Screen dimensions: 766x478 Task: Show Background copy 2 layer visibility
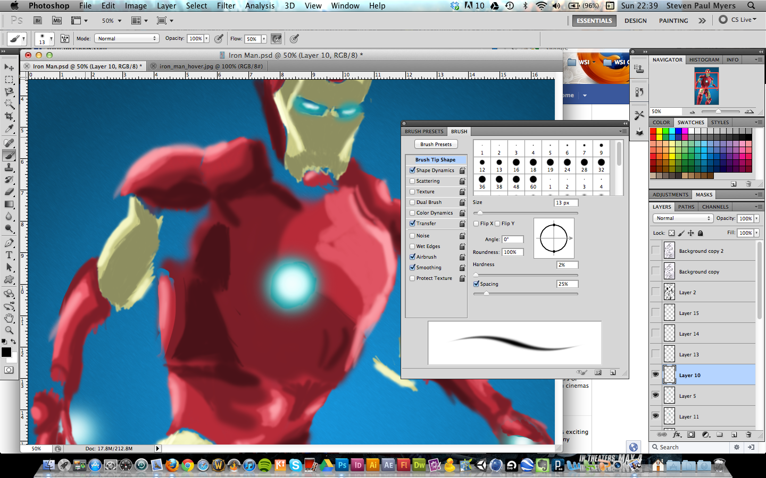(x=655, y=251)
